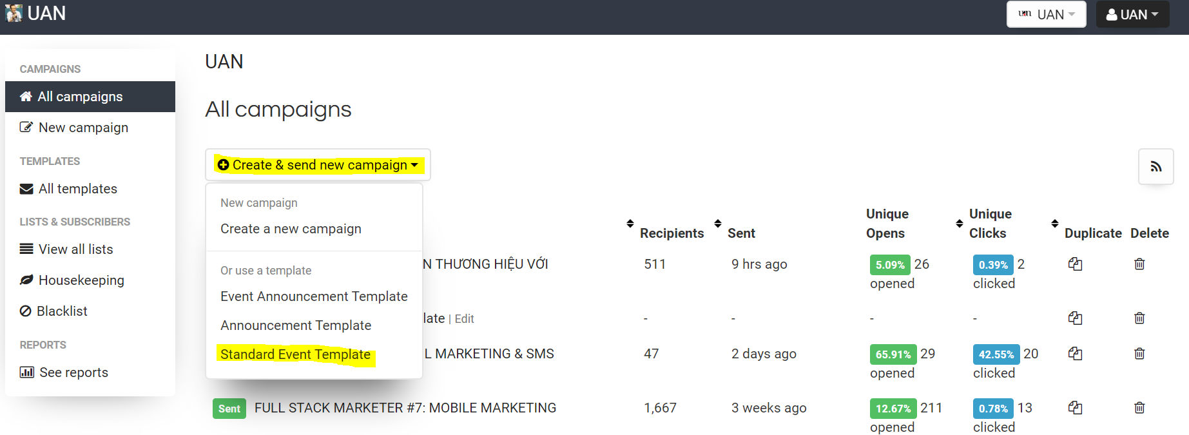The image size is (1189, 435).
Task: Delete the Full Stack Marketer #7 campaign
Action: point(1139,408)
